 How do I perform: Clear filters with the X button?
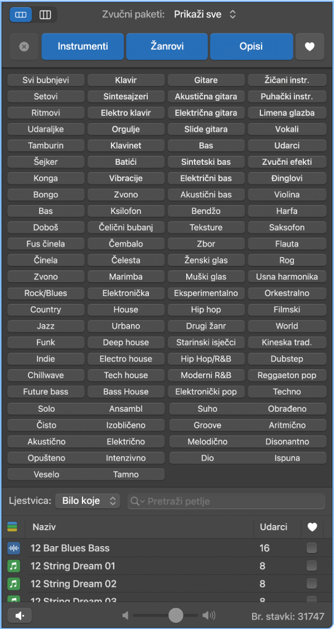(24, 46)
